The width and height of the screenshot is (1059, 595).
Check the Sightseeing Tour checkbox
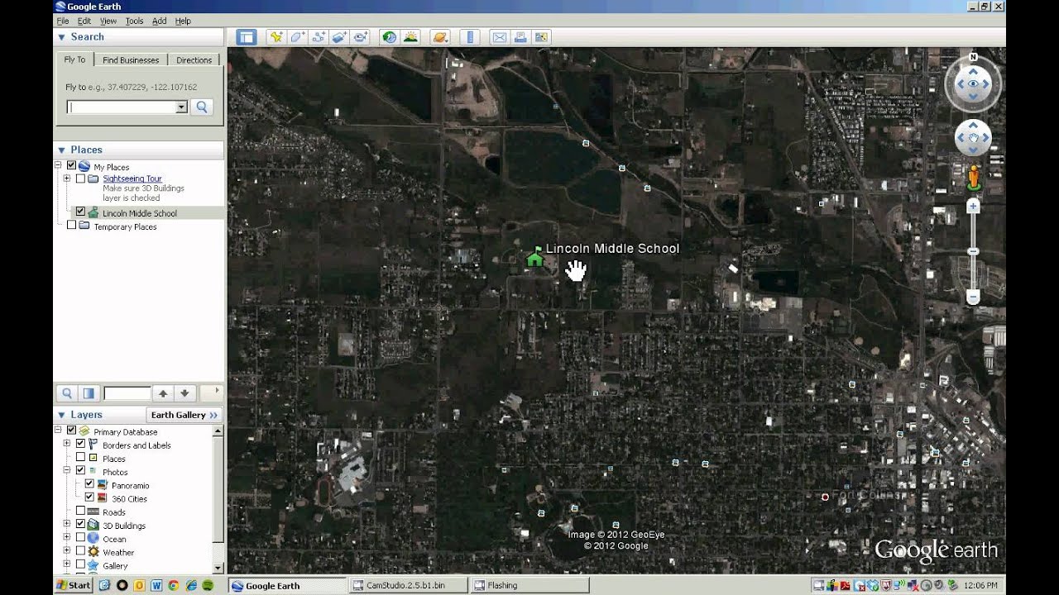click(80, 178)
